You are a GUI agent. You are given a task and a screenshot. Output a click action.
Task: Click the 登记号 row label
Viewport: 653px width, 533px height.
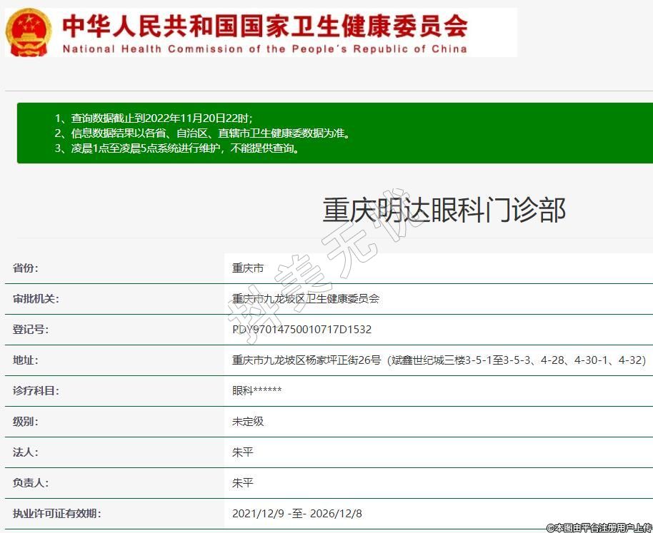click(31, 330)
